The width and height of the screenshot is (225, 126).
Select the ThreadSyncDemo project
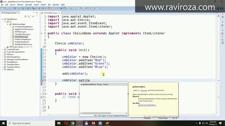pyautogui.click(x=13, y=67)
